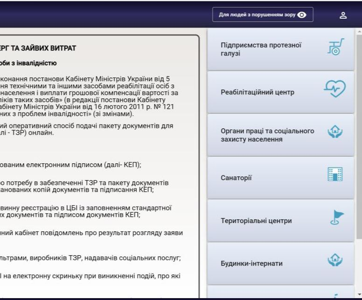Click the house-in-hands icon for social protection
The width and height of the screenshot is (362, 300).
tap(335, 132)
